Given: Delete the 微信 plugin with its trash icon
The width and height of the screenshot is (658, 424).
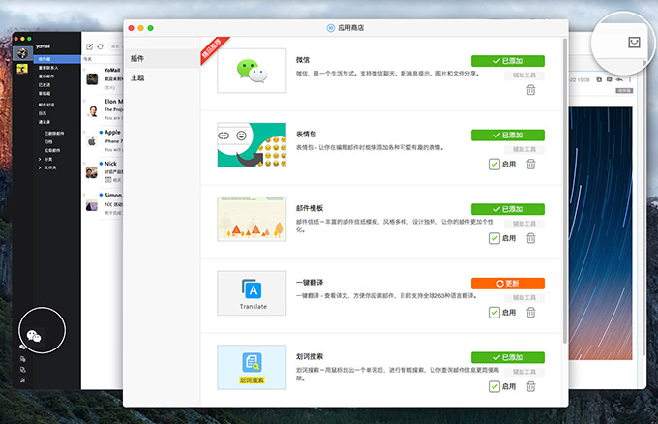Looking at the screenshot, I should [x=531, y=90].
